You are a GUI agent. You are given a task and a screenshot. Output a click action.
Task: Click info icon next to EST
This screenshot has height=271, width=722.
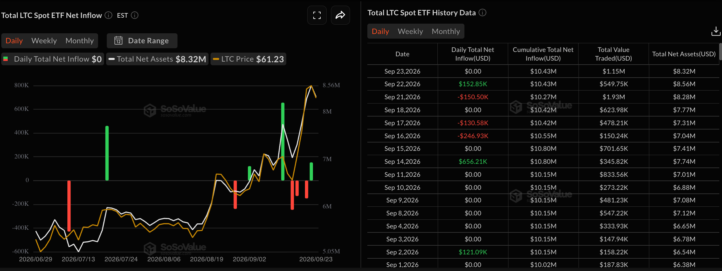[135, 15]
